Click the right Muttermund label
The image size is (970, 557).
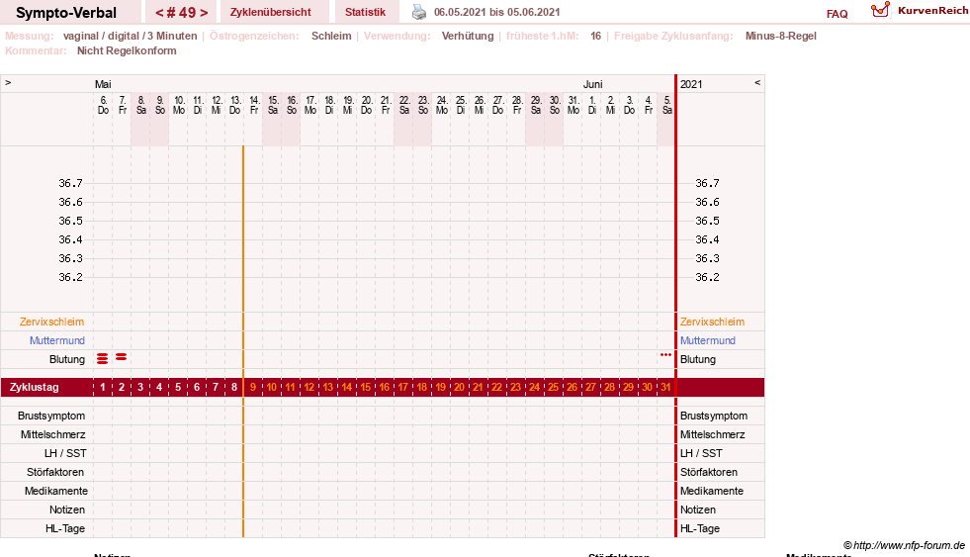708,340
